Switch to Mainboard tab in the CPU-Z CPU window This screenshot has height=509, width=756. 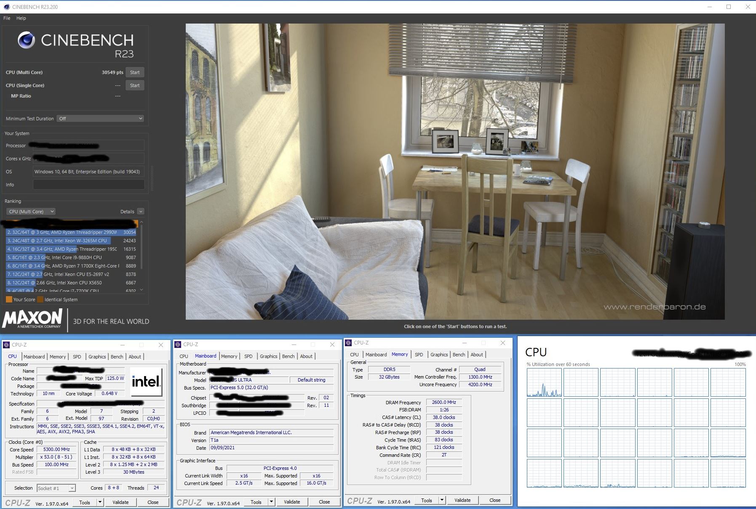pos(34,357)
